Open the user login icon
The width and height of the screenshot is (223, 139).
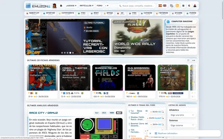(x=195, y=6)
